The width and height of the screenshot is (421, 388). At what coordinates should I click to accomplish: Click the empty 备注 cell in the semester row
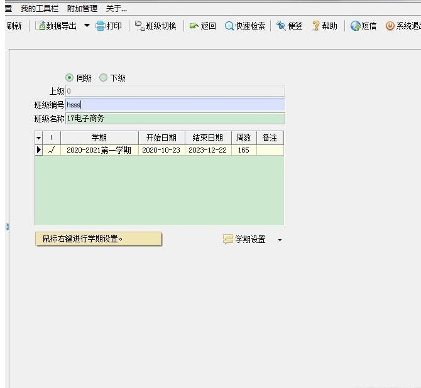click(x=270, y=150)
